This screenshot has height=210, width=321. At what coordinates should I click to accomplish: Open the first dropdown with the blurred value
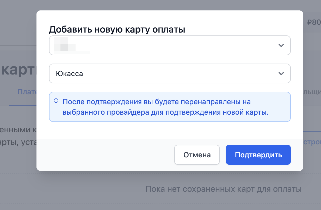point(169,45)
